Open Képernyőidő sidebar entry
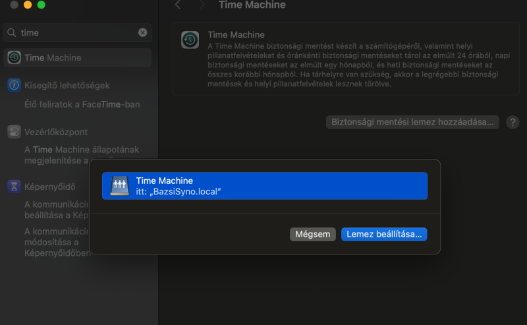This screenshot has height=325, width=527. point(50,187)
